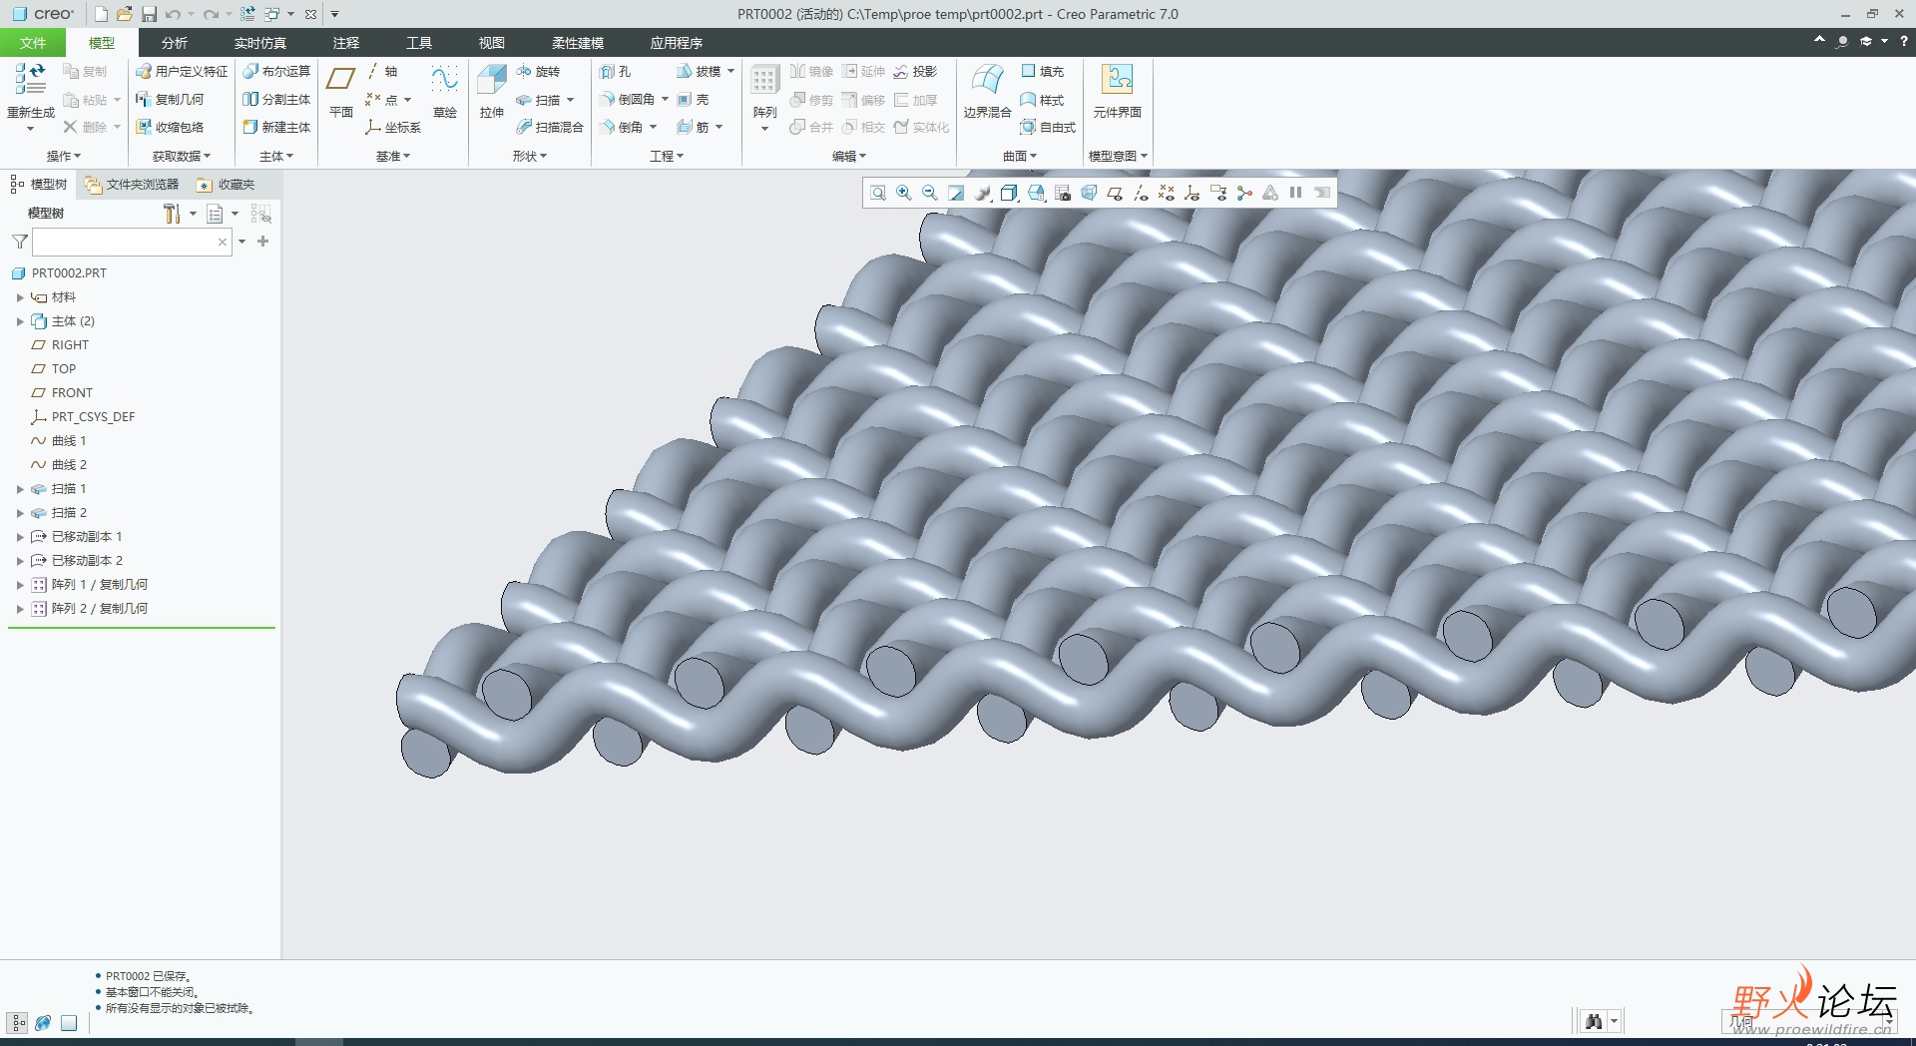
Task: Create a datum Axis (轴)
Action: [x=382, y=72]
